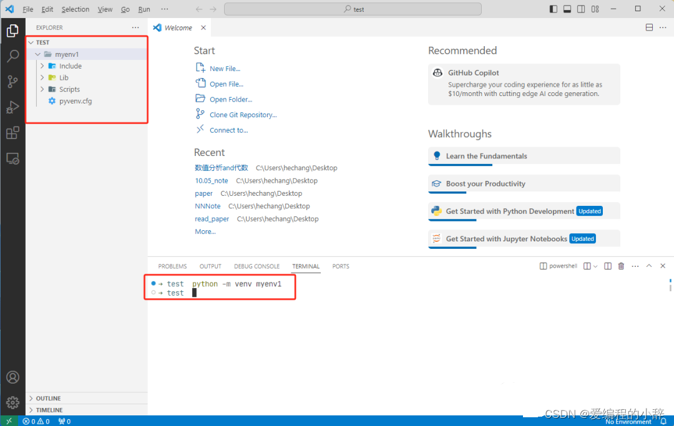Expand the Lib folder
The image size is (674, 426).
coord(42,77)
